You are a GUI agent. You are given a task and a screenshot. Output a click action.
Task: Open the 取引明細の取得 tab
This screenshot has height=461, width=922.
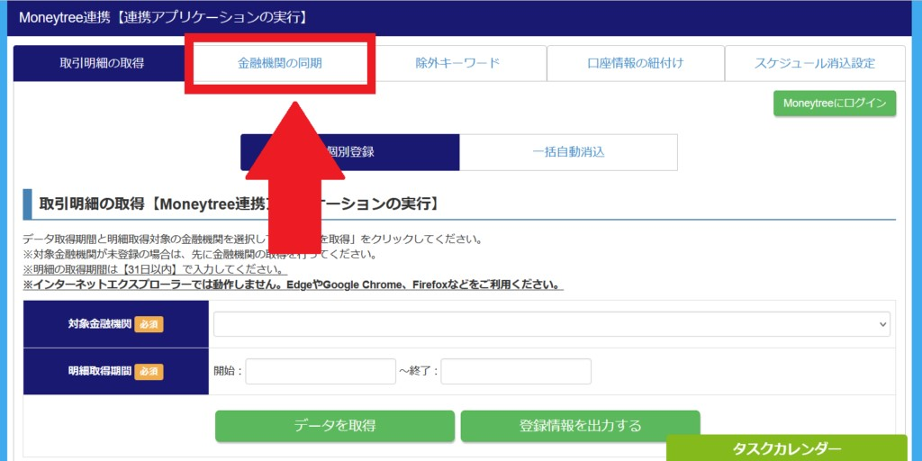click(102, 64)
